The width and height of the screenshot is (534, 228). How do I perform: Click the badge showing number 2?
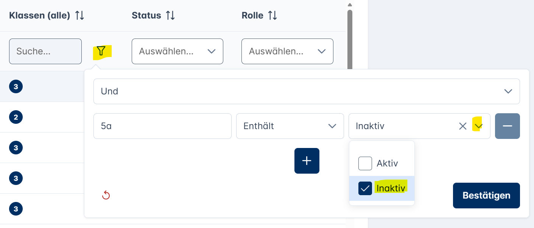click(x=16, y=117)
